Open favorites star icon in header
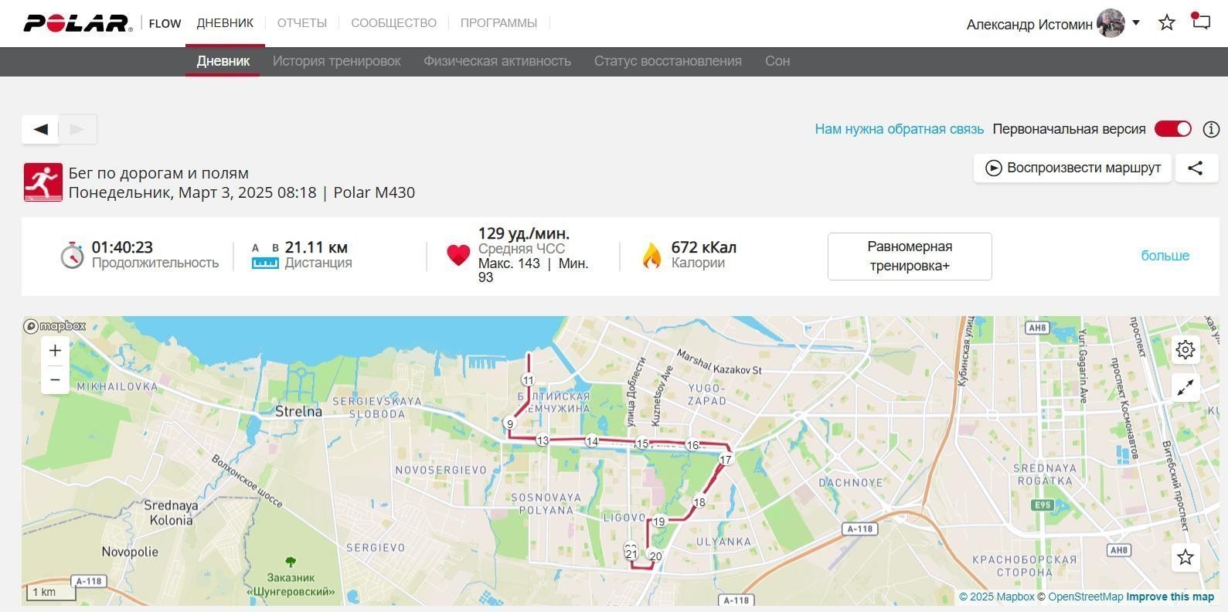 pos(1167,22)
